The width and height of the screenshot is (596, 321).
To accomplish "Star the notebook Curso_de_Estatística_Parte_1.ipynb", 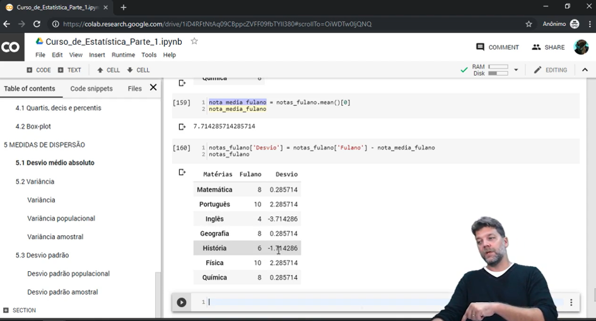I will click(194, 41).
